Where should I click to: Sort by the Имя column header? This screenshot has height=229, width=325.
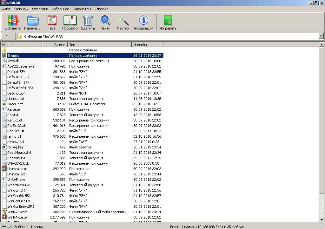[x=21, y=44]
